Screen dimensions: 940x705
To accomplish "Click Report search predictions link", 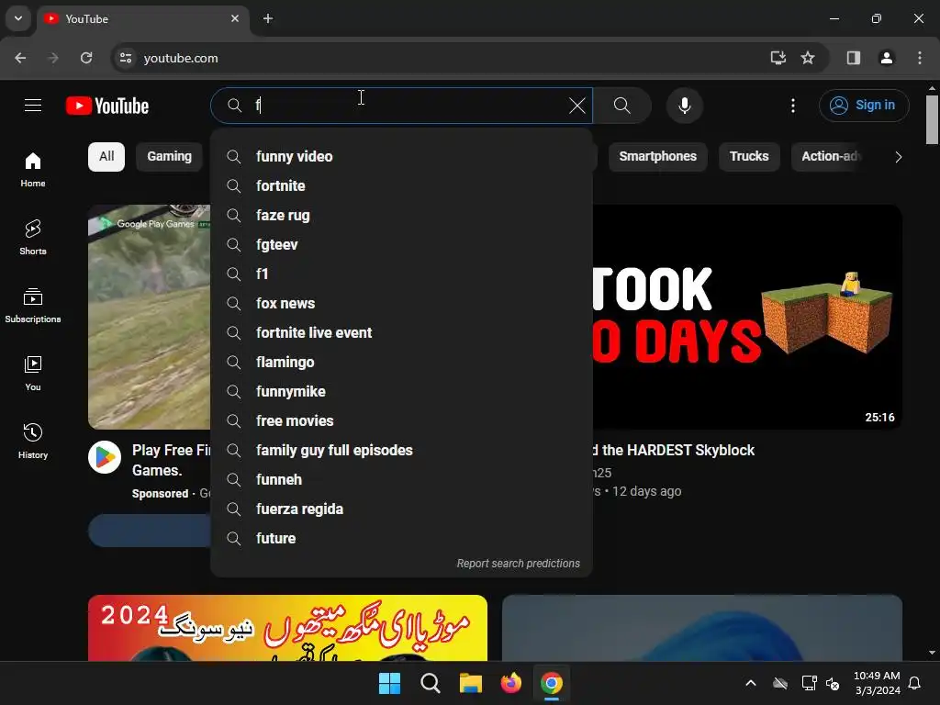I will pos(518,564).
